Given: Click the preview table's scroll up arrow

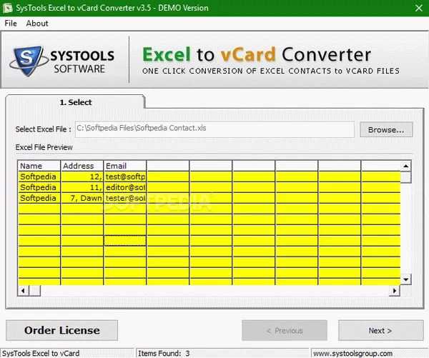Looking at the screenshot, I should pos(406,166).
